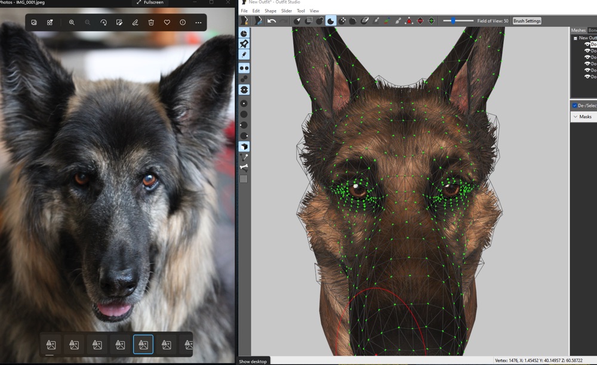
Task: Click the 'Field of View: 50' label
Action: tap(493, 21)
